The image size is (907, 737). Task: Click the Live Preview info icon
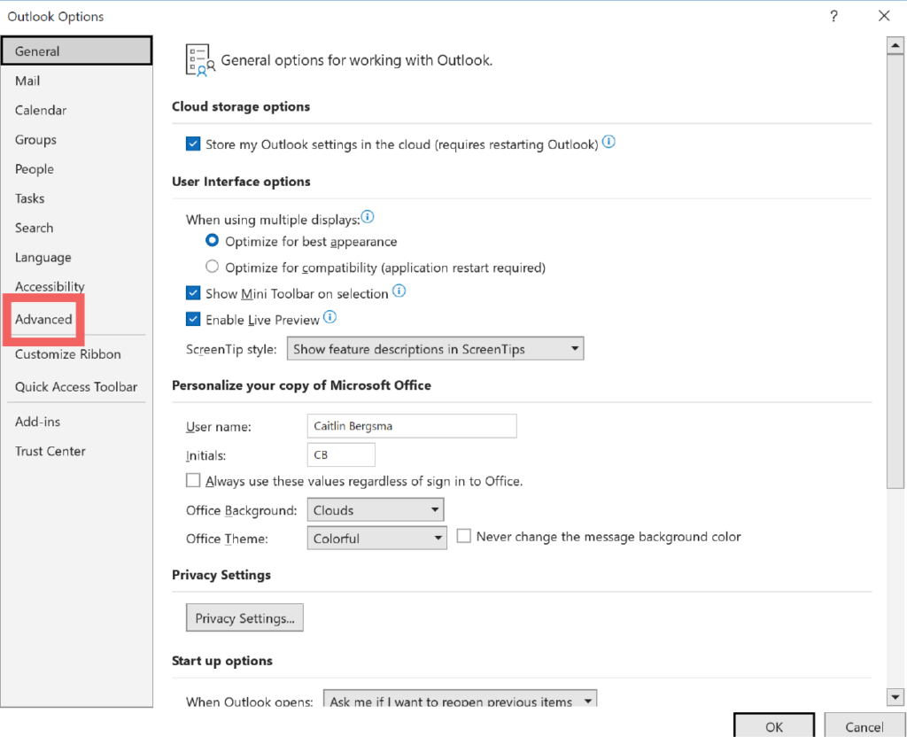coord(329,315)
